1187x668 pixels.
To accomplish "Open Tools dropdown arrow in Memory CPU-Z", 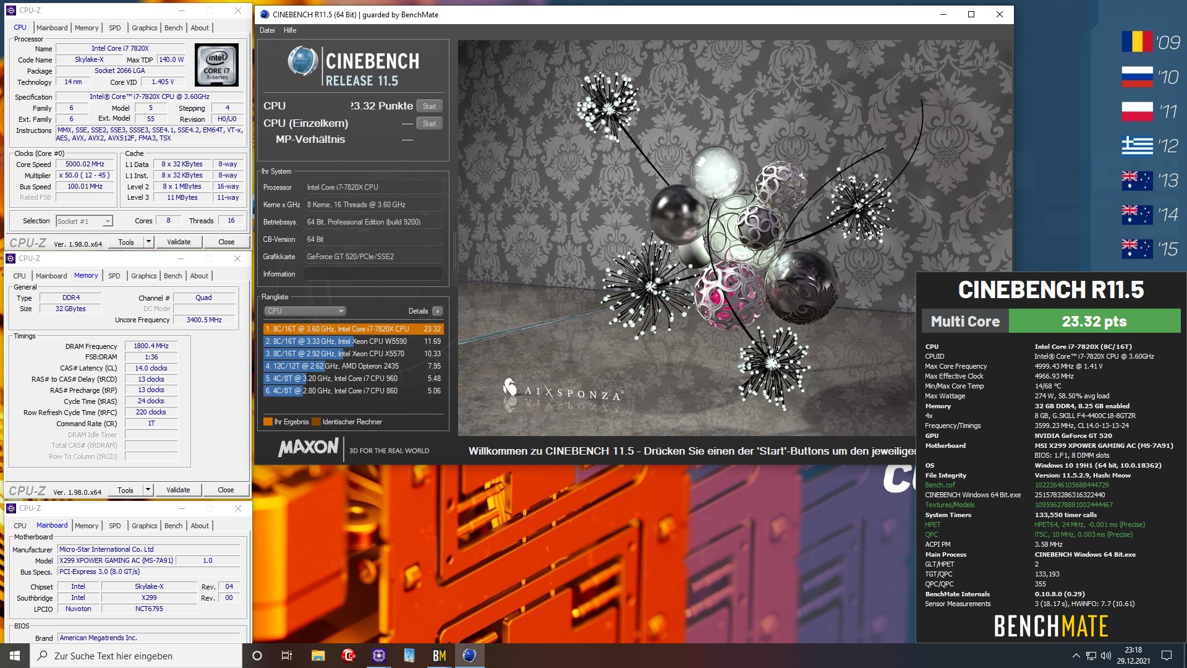I will tap(148, 490).
